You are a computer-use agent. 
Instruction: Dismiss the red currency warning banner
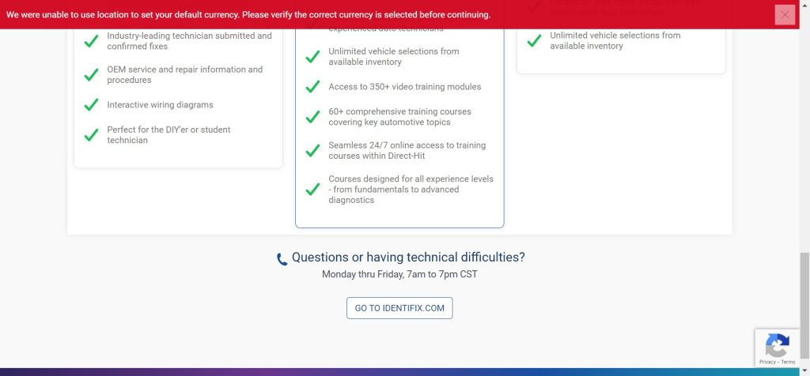pyautogui.click(x=784, y=15)
